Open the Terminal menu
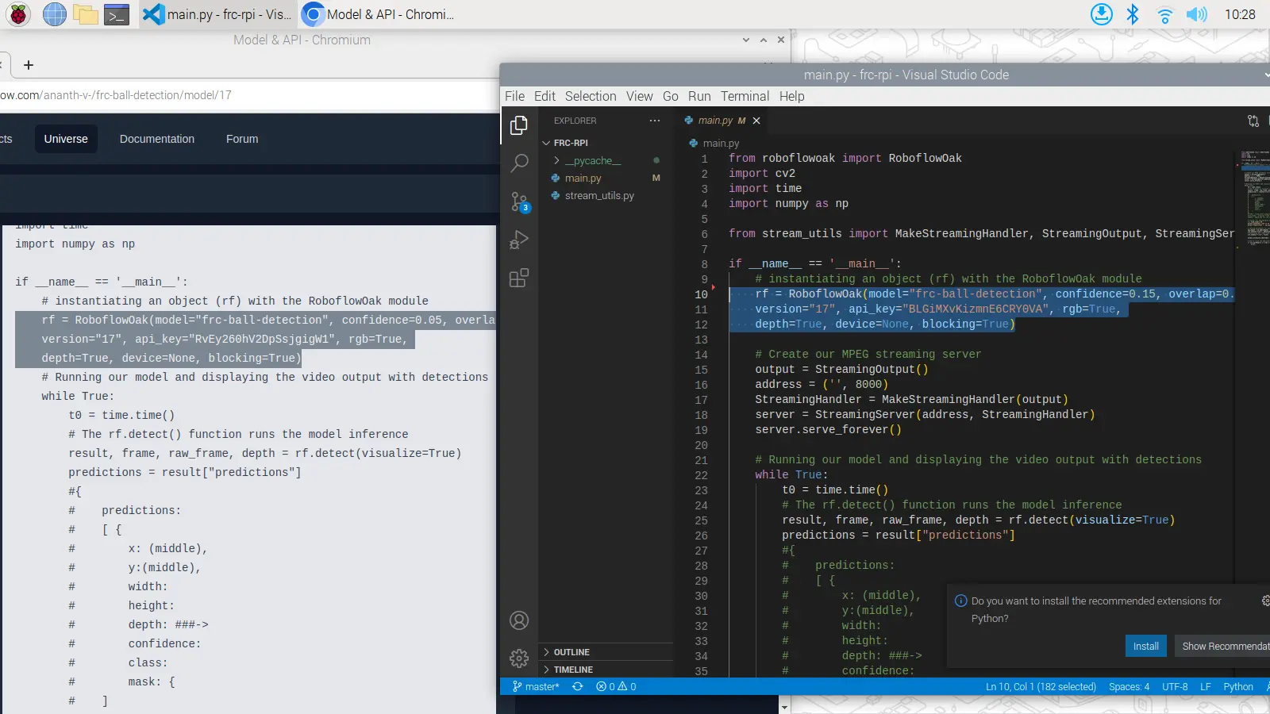1270x714 pixels. coord(745,96)
